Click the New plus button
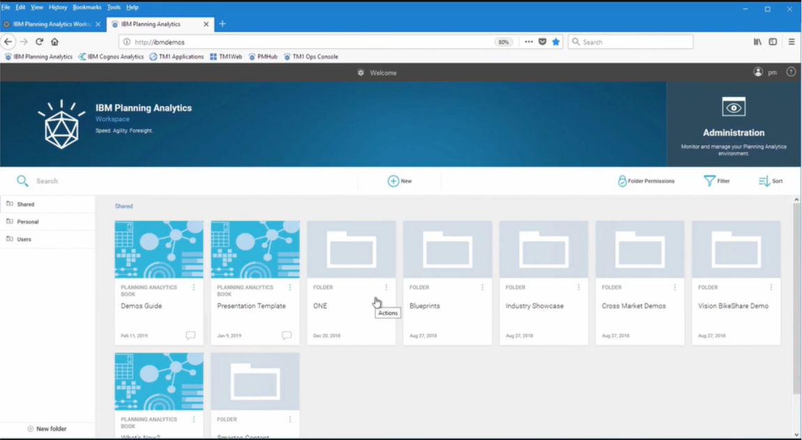 click(400, 181)
